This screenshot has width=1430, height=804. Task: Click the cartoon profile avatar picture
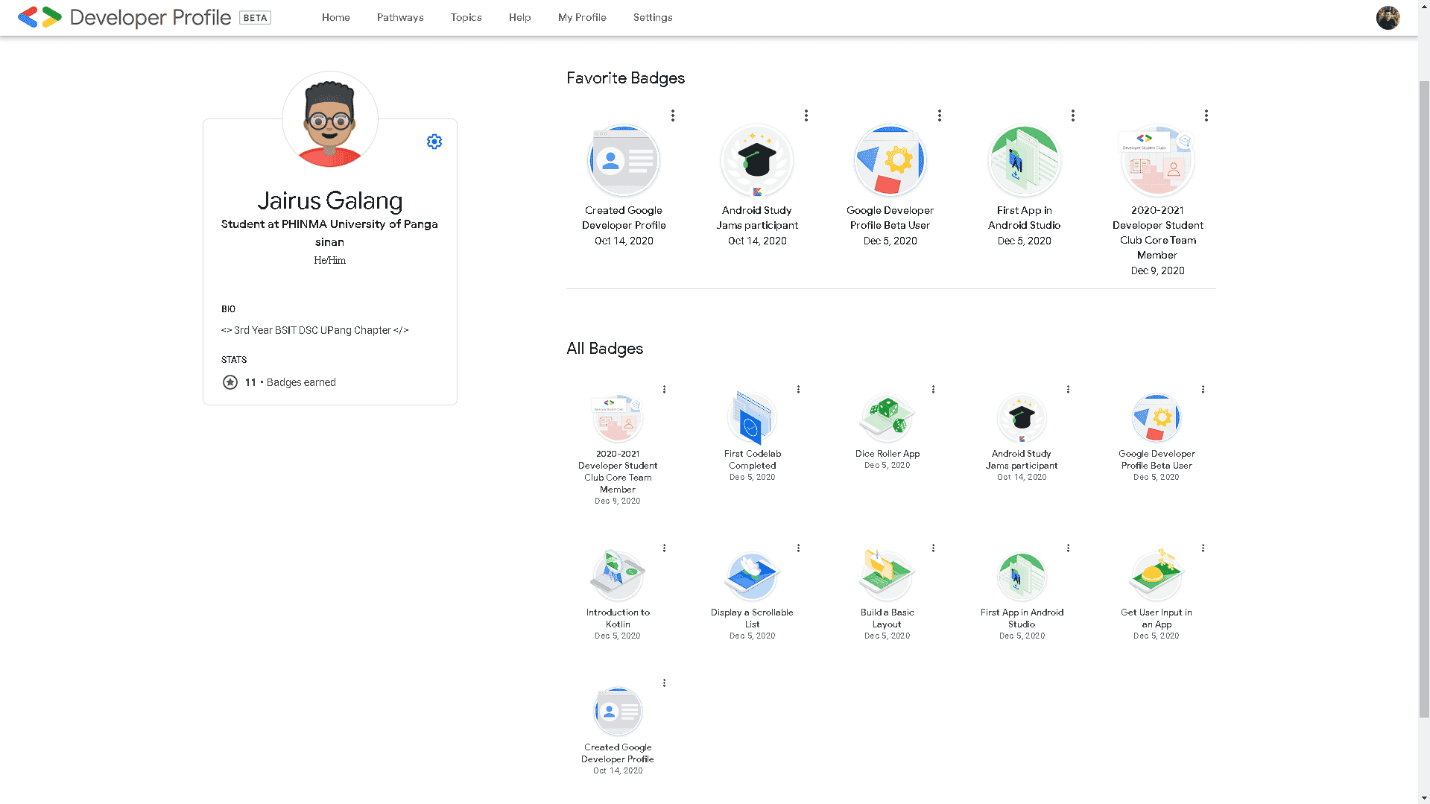329,119
